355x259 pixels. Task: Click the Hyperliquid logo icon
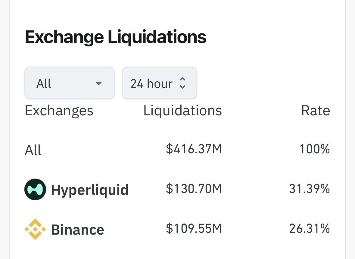point(35,189)
